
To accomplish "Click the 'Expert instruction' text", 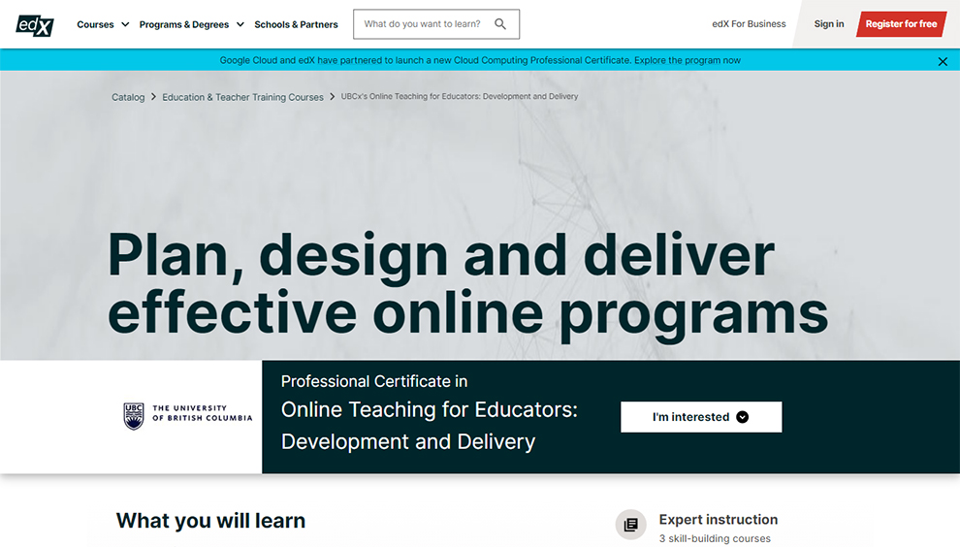I will tap(719, 520).
